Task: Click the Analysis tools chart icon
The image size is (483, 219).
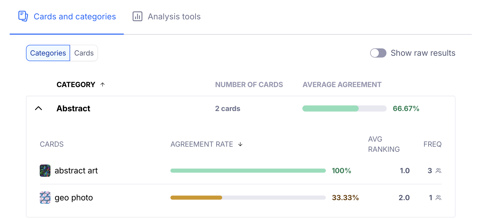Action: (137, 17)
